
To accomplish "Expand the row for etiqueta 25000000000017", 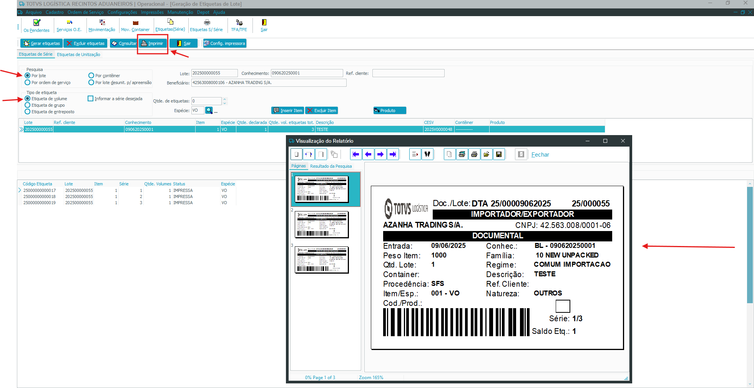I will point(20,190).
